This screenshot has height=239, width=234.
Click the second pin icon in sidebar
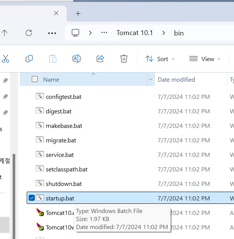5,97
